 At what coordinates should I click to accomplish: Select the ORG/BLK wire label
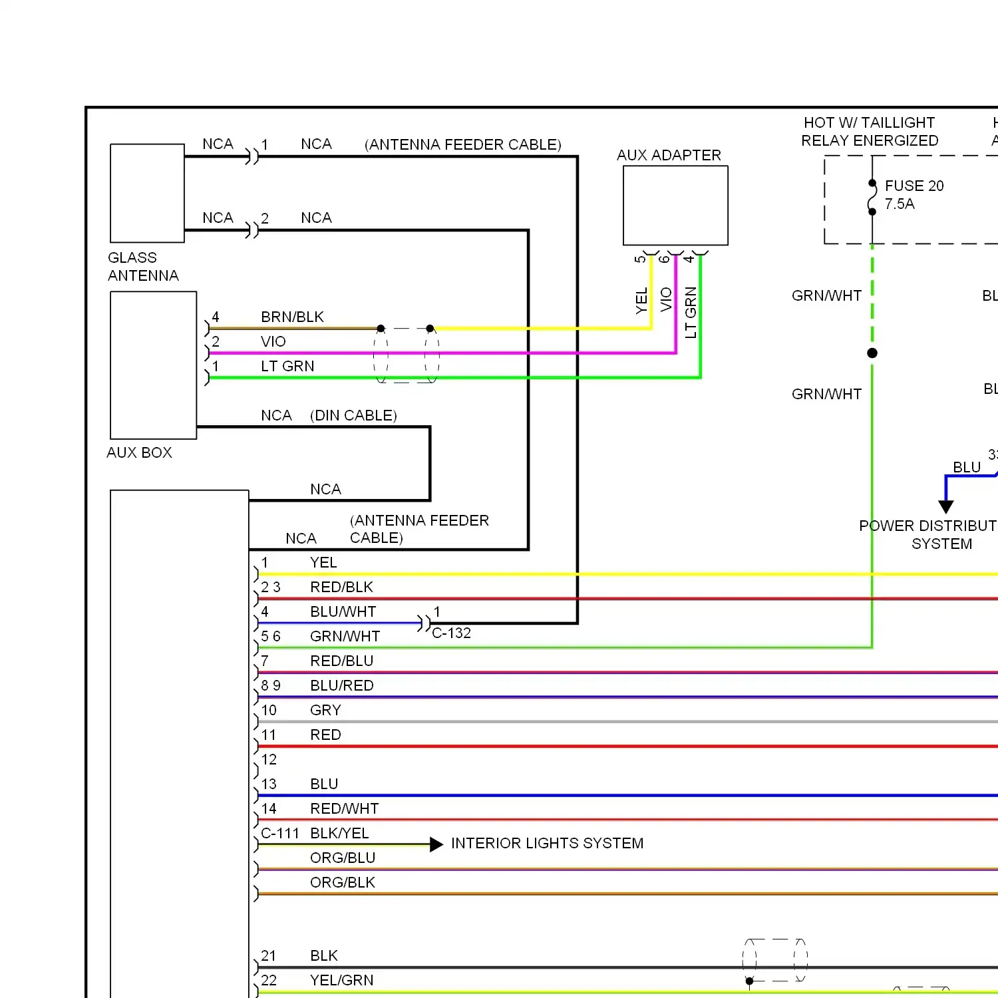(x=343, y=882)
